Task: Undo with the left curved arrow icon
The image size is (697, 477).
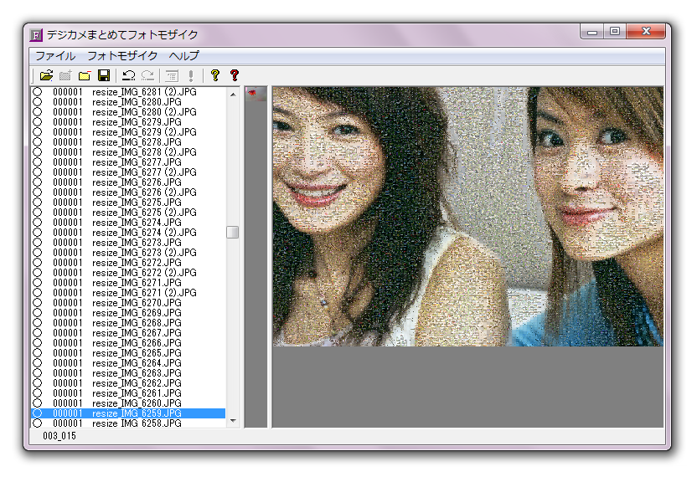Action: click(x=129, y=75)
